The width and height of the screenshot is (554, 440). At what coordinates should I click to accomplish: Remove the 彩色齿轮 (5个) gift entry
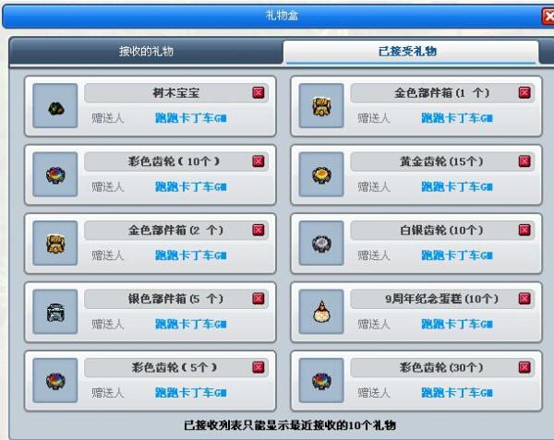[259, 367]
